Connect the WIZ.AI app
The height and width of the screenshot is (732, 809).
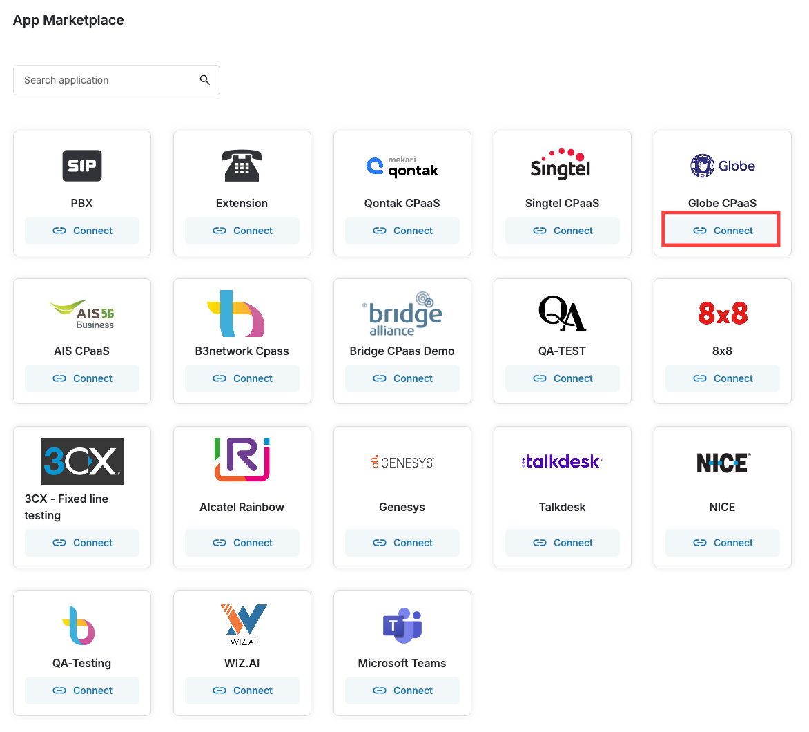pyautogui.click(x=242, y=690)
